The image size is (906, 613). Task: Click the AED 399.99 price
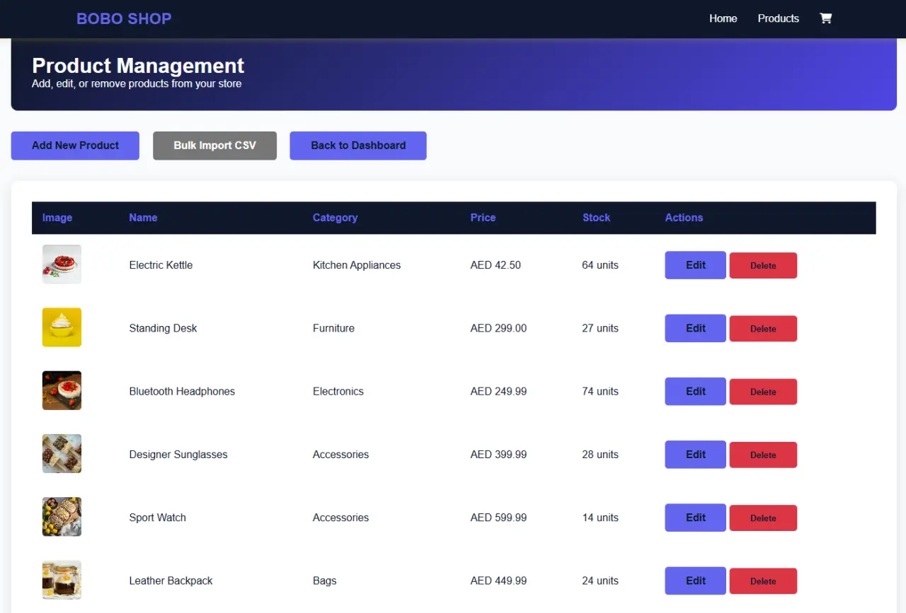(498, 455)
